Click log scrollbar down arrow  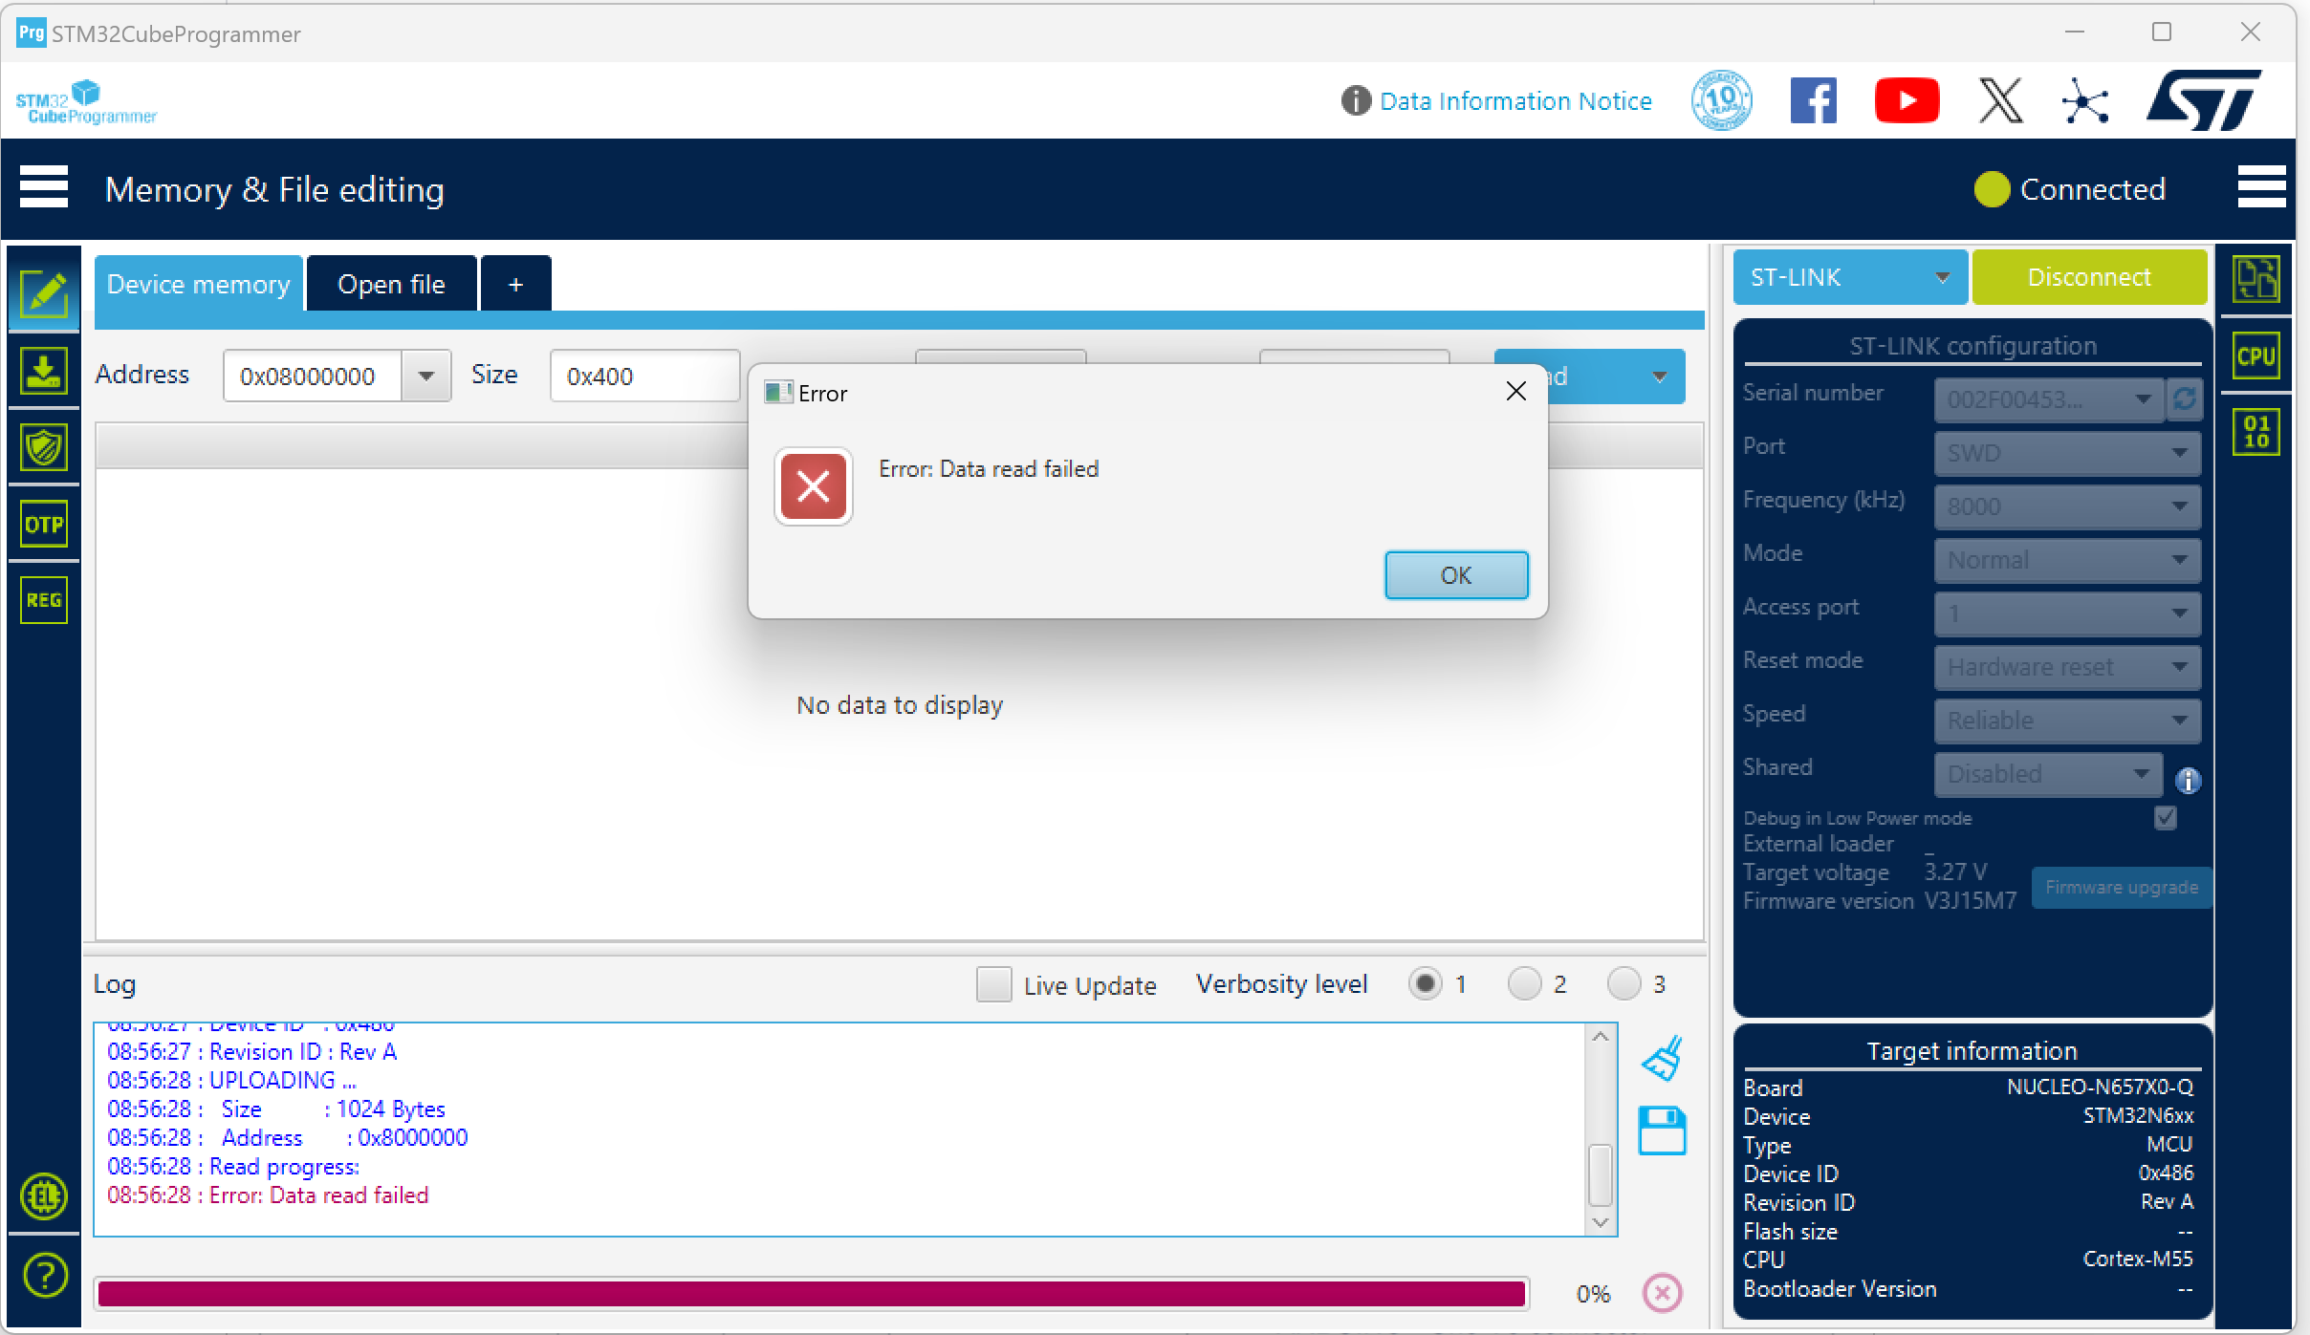pos(1601,1222)
